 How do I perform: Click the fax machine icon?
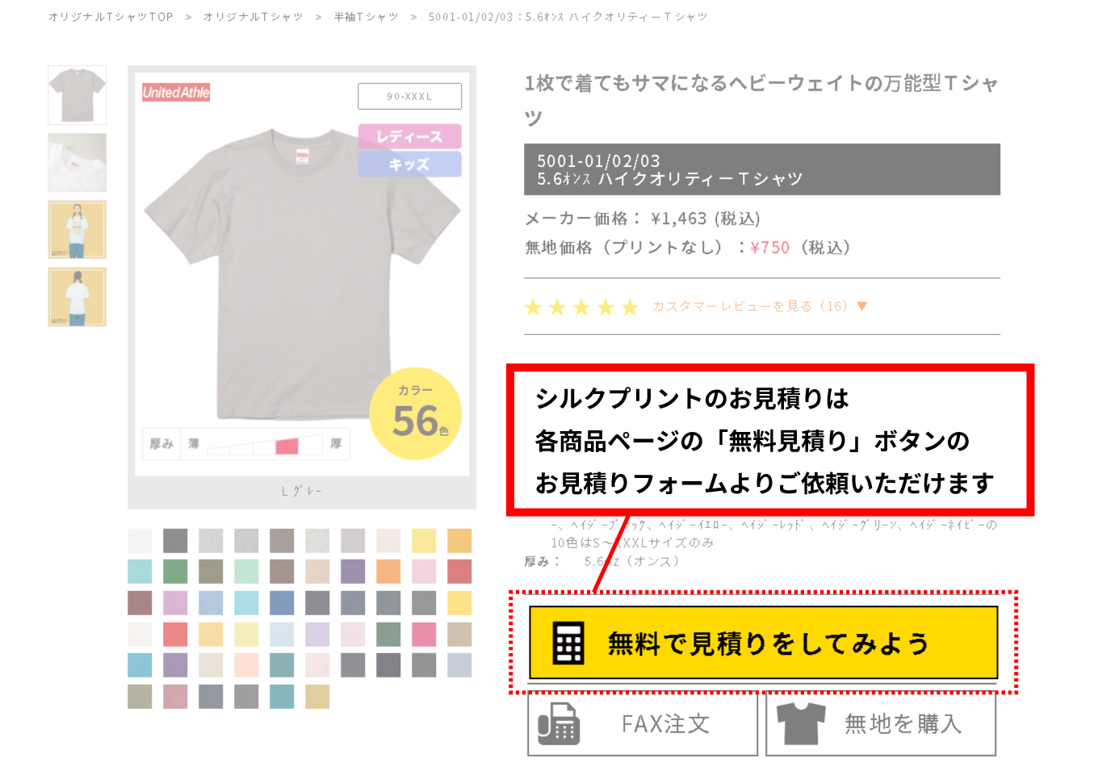559,723
